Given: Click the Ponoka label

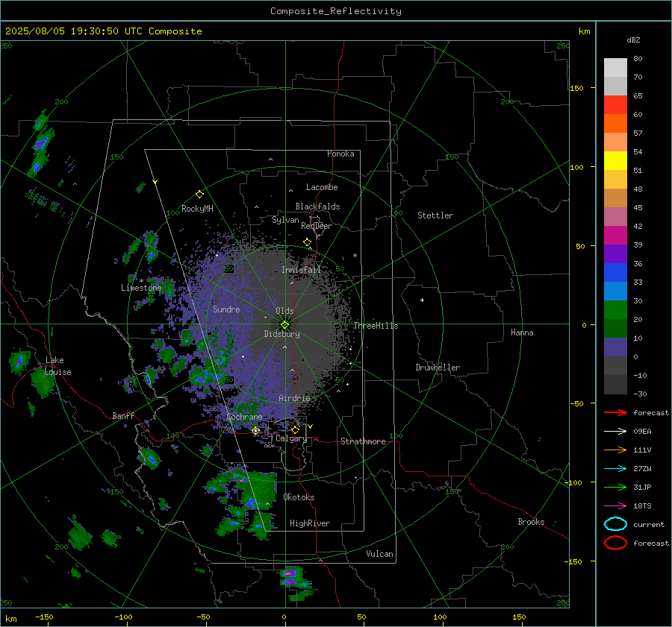Looking at the screenshot, I should 340,154.
